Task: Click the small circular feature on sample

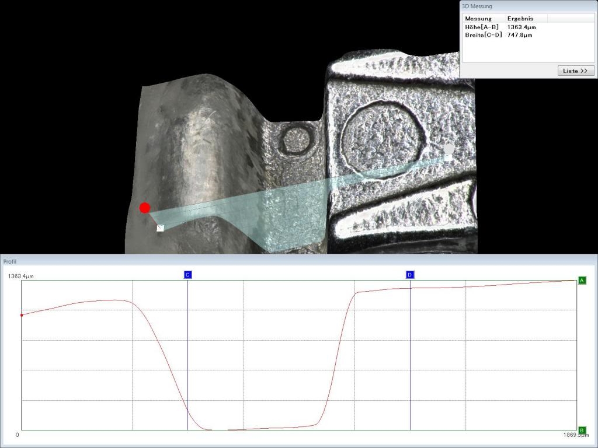Action: tap(295, 139)
